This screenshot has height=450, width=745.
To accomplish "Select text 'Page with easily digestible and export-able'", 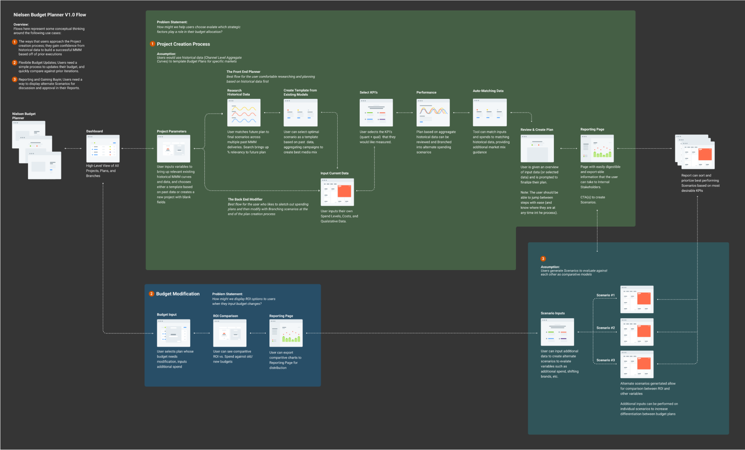I will click(600, 177).
